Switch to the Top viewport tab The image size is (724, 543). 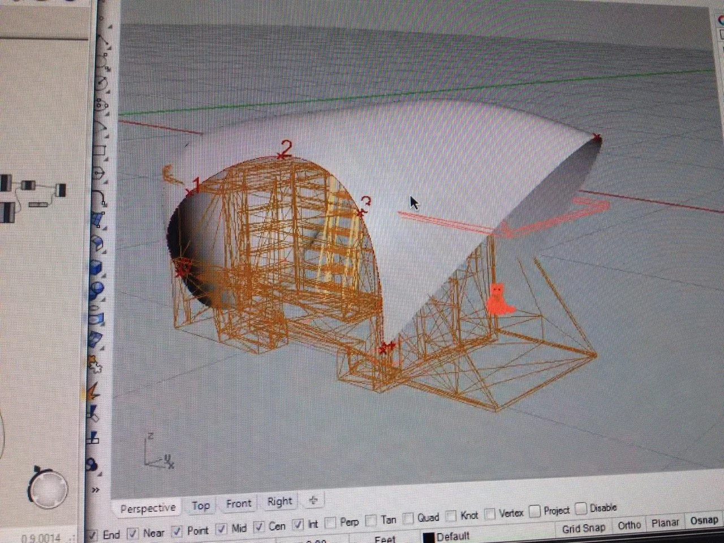click(201, 505)
